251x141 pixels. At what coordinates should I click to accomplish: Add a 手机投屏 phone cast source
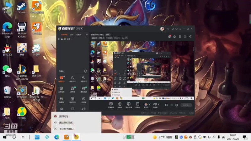[x=129, y=105]
